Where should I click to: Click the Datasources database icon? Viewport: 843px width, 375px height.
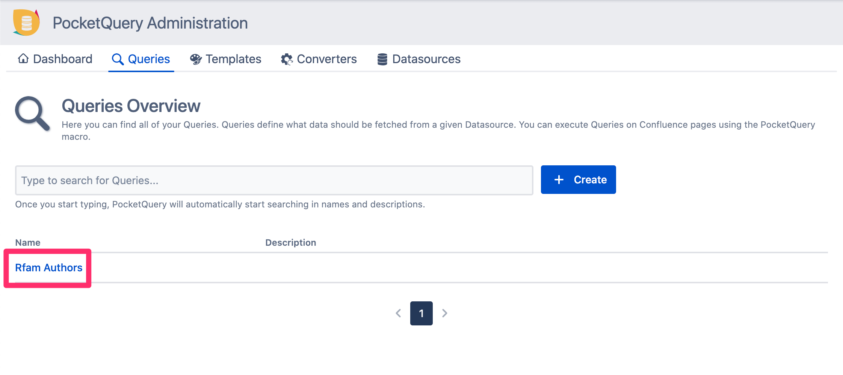382,59
